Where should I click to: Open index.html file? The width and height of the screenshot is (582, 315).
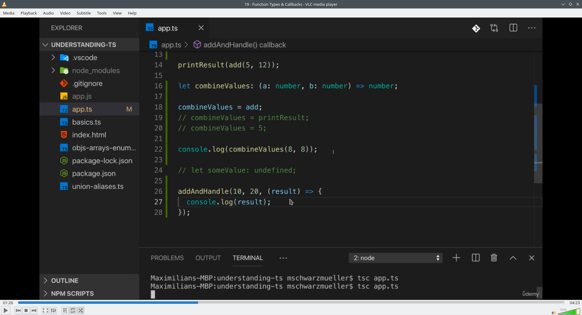tap(89, 135)
